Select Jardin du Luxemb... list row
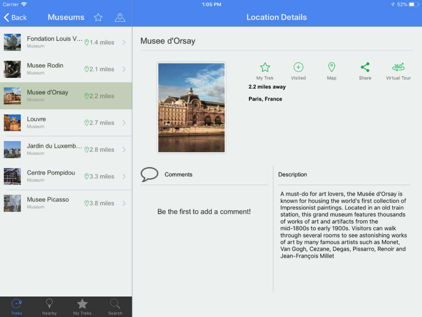422x317 pixels. [66, 150]
